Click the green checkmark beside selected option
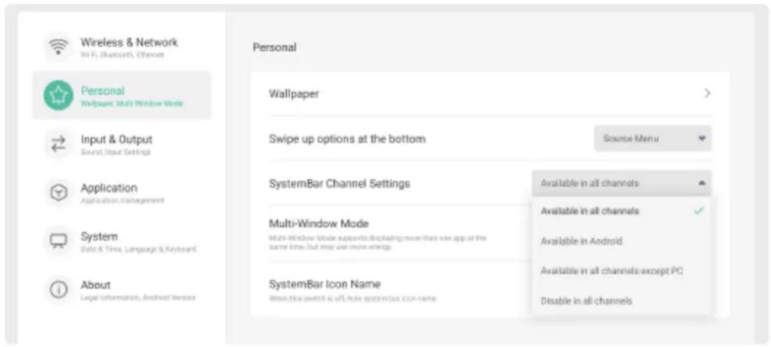The image size is (771, 347). [698, 211]
